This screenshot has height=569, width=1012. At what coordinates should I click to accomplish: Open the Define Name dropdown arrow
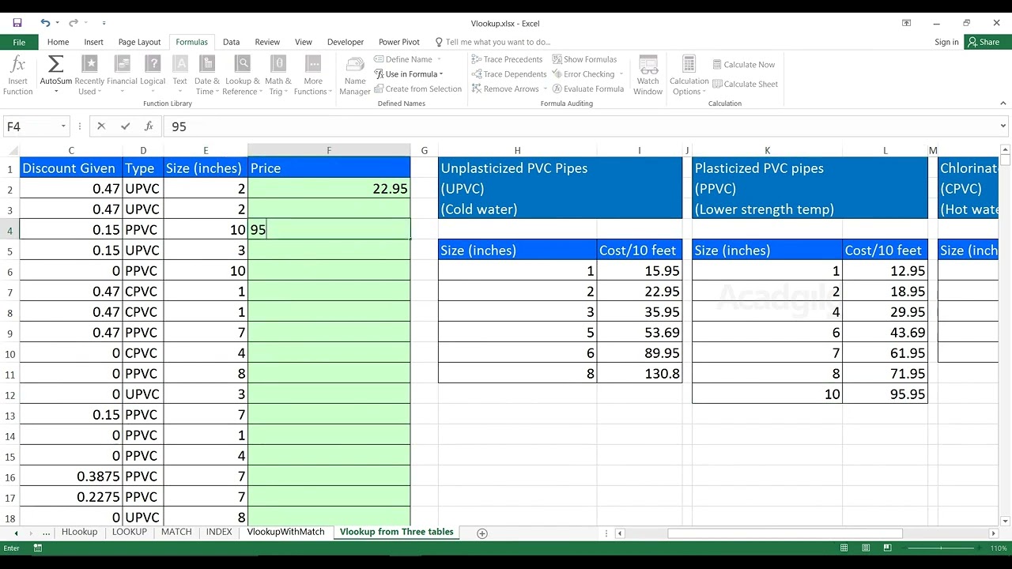440,59
